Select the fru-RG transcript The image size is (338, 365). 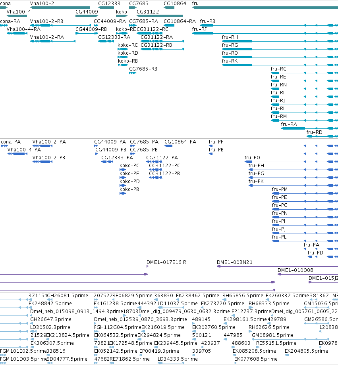[280, 49]
